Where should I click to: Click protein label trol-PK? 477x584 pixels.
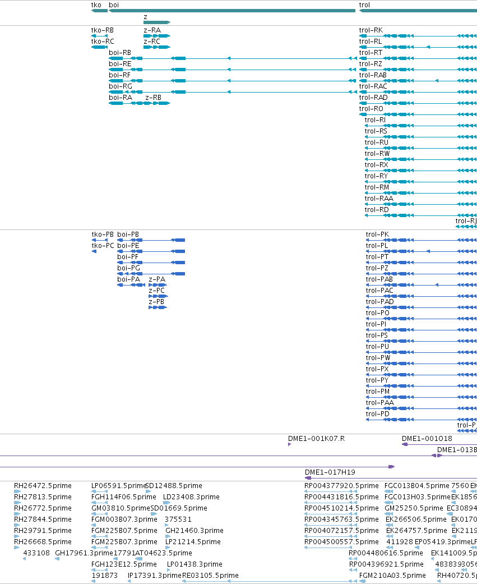[377, 234]
